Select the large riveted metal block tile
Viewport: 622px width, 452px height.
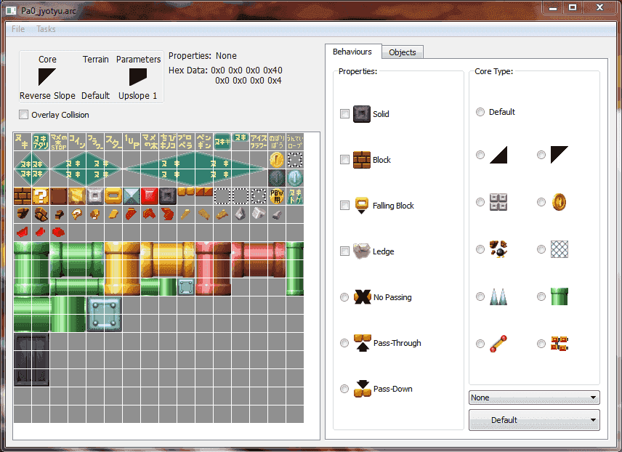104,314
